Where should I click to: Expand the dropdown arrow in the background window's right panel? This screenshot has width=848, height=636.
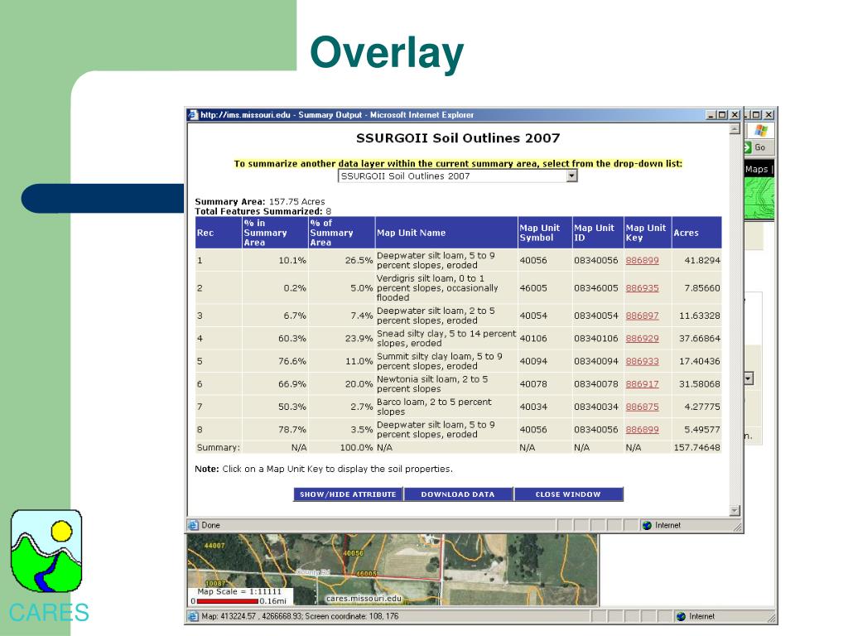749,378
